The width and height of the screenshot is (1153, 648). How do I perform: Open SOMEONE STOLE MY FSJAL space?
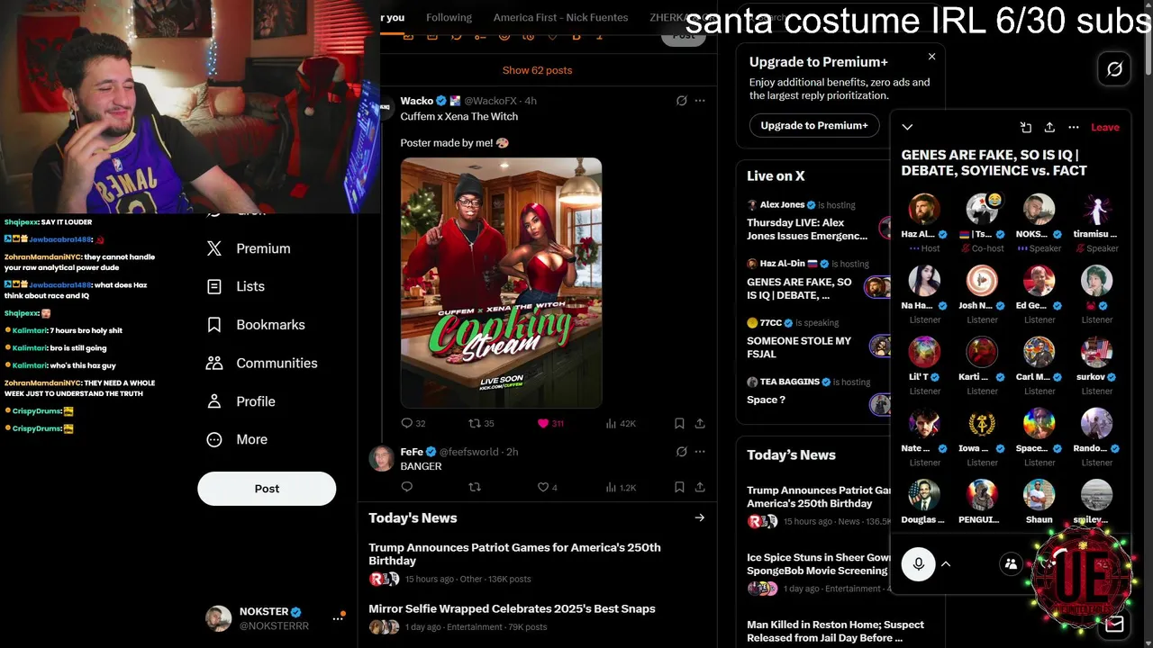[x=814, y=338]
